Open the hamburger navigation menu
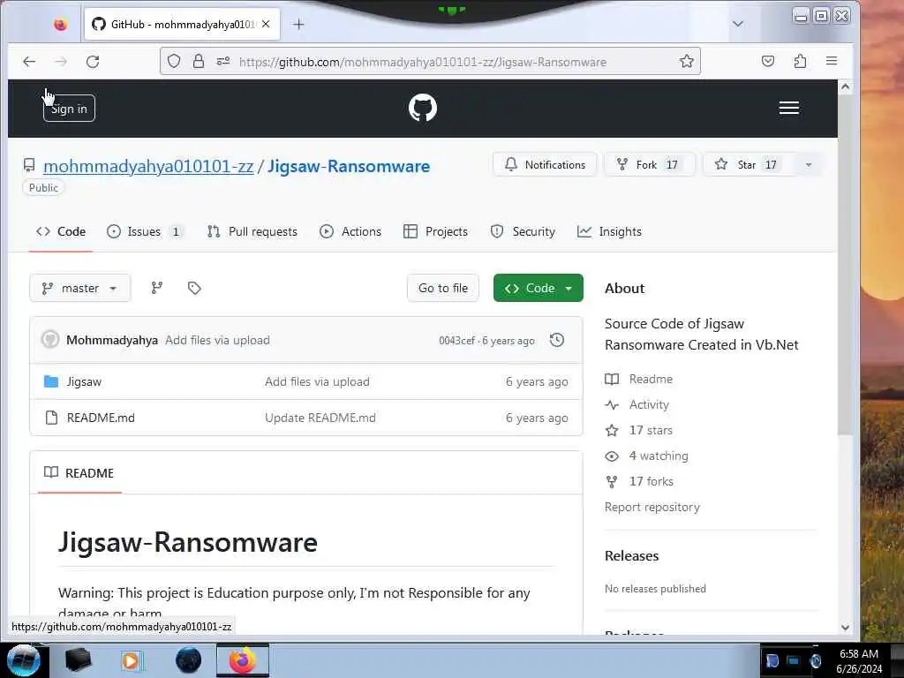This screenshot has height=678, width=904. tap(788, 108)
